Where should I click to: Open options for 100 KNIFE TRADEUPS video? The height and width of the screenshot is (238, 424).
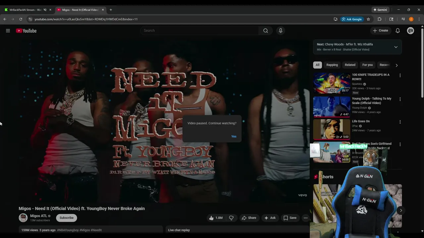point(400,75)
